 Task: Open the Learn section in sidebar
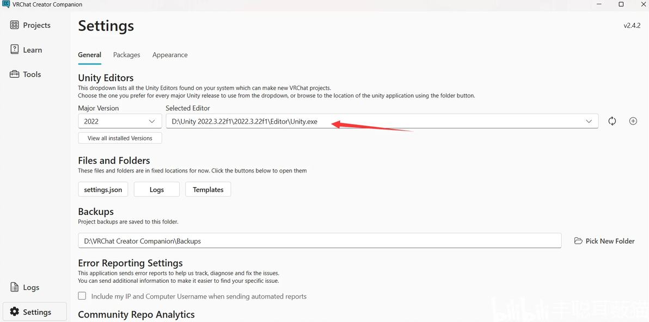click(x=26, y=49)
